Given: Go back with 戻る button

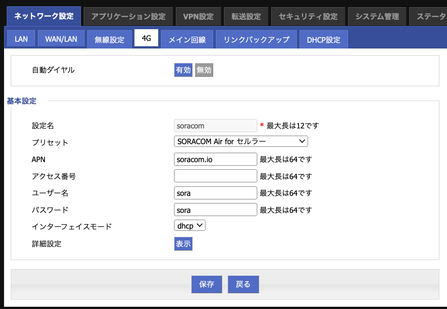Looking at the screenshot, I should click(243, 284).
